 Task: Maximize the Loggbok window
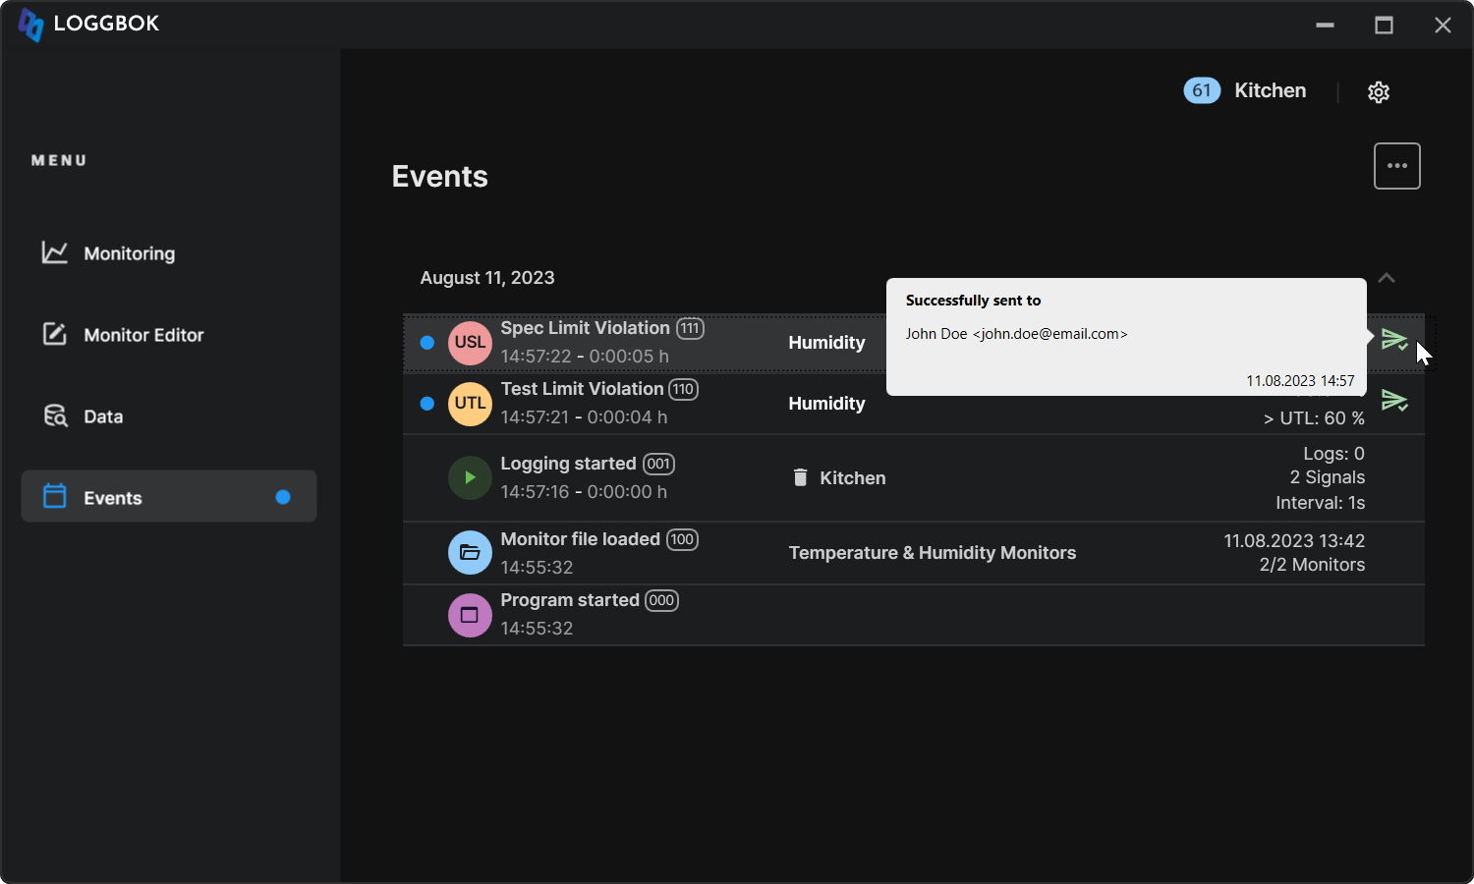point(1384,26)
